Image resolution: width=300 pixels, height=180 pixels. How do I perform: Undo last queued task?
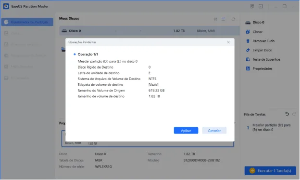coord(287,114)
